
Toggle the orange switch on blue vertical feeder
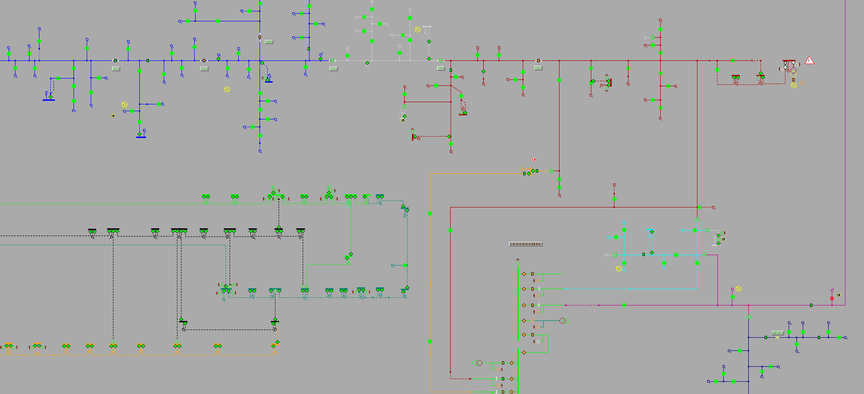pos(260,37)
